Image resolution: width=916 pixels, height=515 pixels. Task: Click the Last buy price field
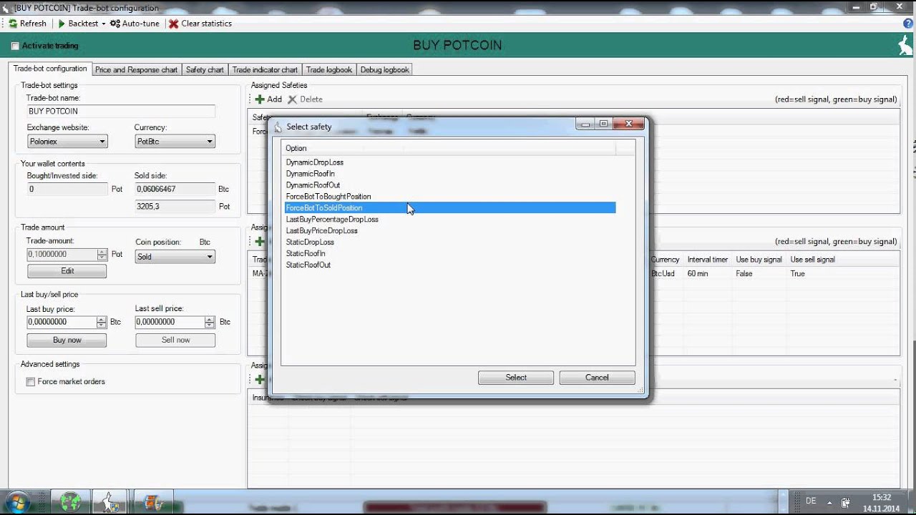coord(62,322)
